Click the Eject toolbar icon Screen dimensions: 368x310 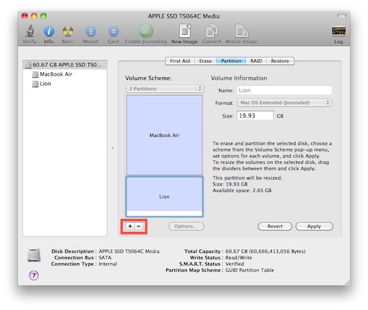coord(113,31)
